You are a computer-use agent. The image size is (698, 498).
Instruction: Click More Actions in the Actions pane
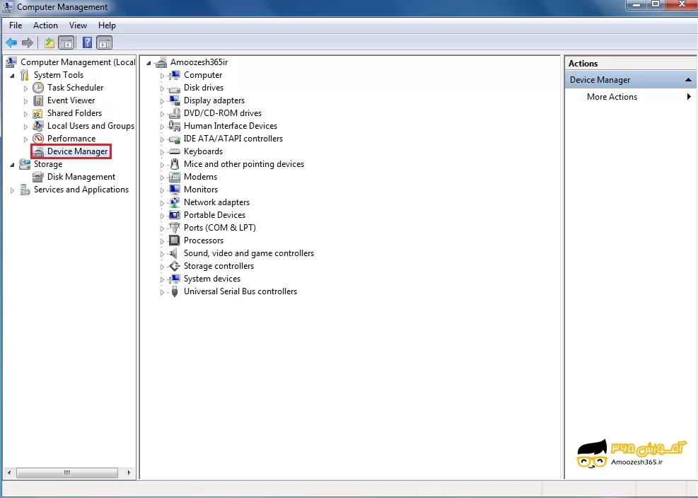click(612, 96)
